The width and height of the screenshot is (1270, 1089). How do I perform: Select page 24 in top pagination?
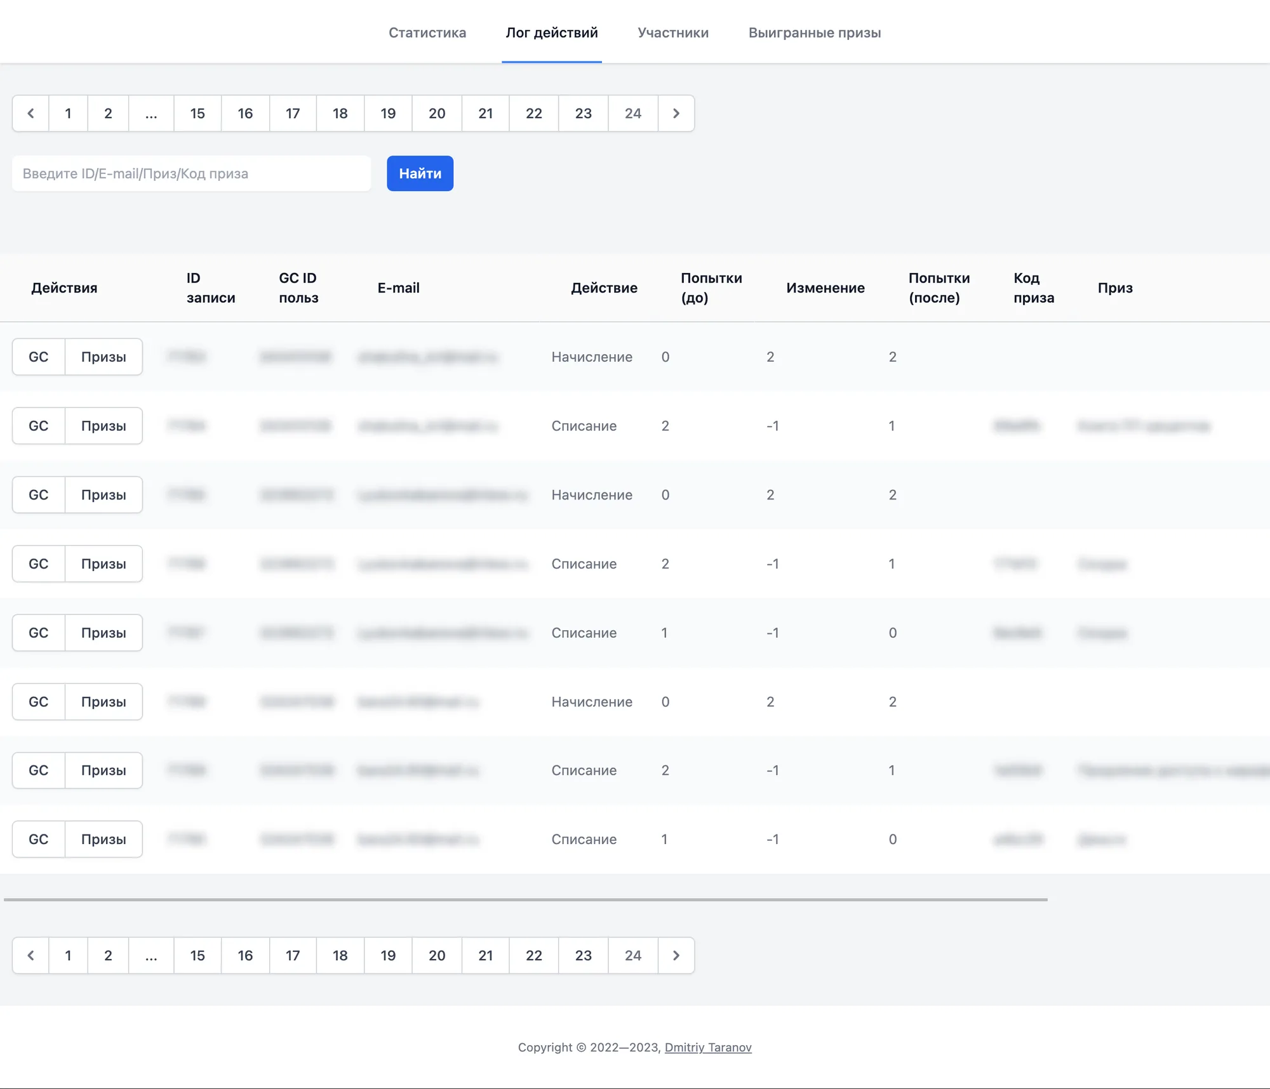pyautogui.click(x=633, y=114)
